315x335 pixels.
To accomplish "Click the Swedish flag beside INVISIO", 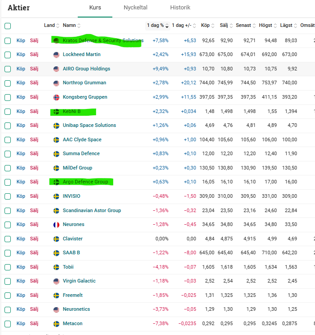I will pyautogui.click(x=56, y=196).
